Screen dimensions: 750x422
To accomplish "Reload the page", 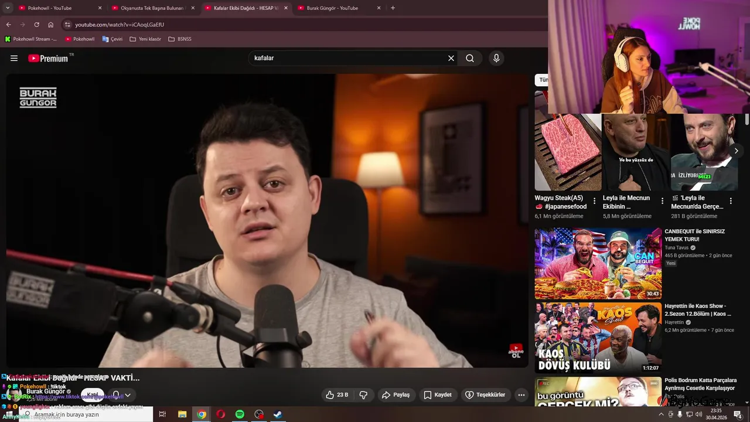I will coord(36,25).
